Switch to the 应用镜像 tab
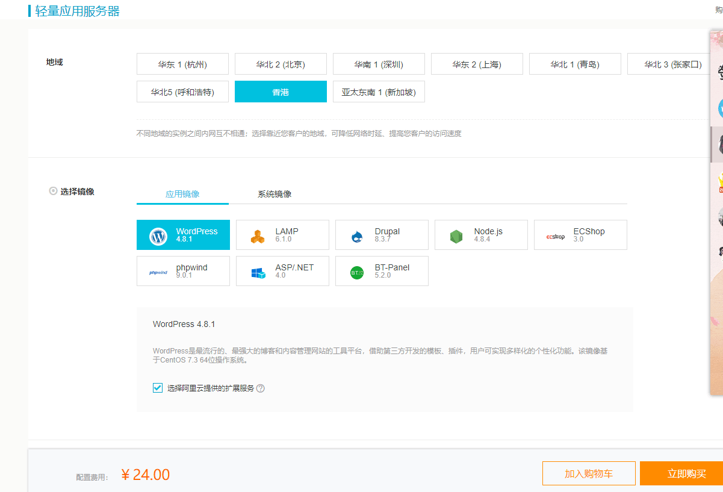 point(182,194)
